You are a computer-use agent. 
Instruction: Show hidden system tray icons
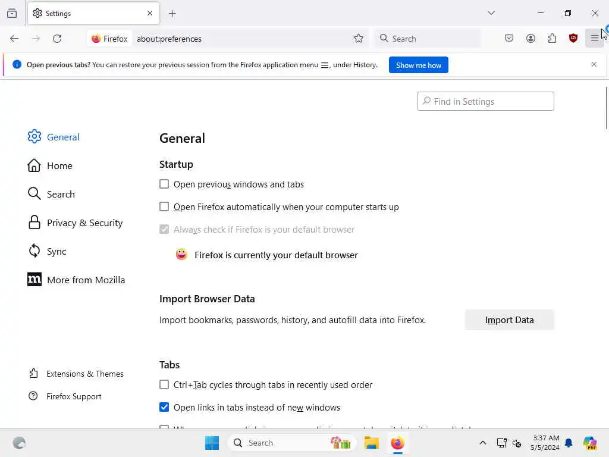point(483,443)
